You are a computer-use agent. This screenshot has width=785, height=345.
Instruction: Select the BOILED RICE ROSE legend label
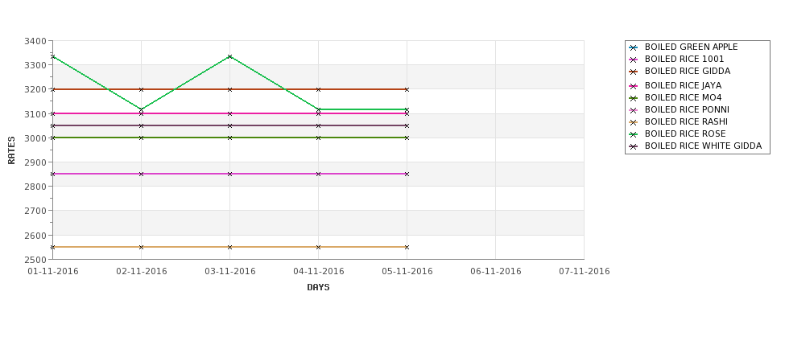[685, 133]
